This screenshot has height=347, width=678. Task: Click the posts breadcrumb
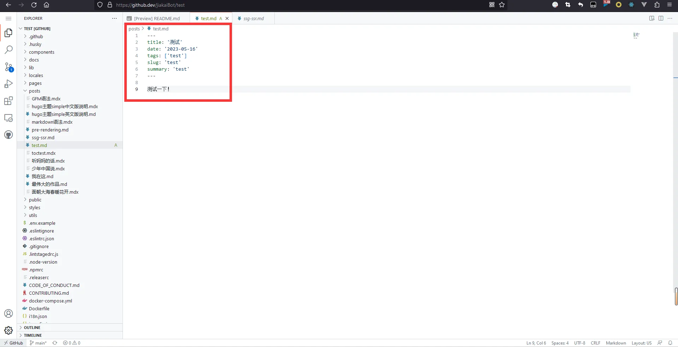pyautogui.click(x=134, y=29)
